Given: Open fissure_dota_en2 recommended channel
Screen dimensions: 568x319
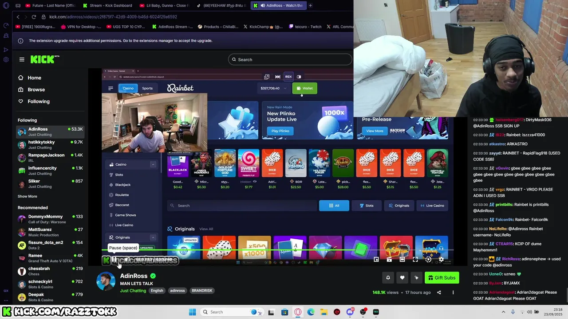Looking at the screenshot, I should click(50, 245).
